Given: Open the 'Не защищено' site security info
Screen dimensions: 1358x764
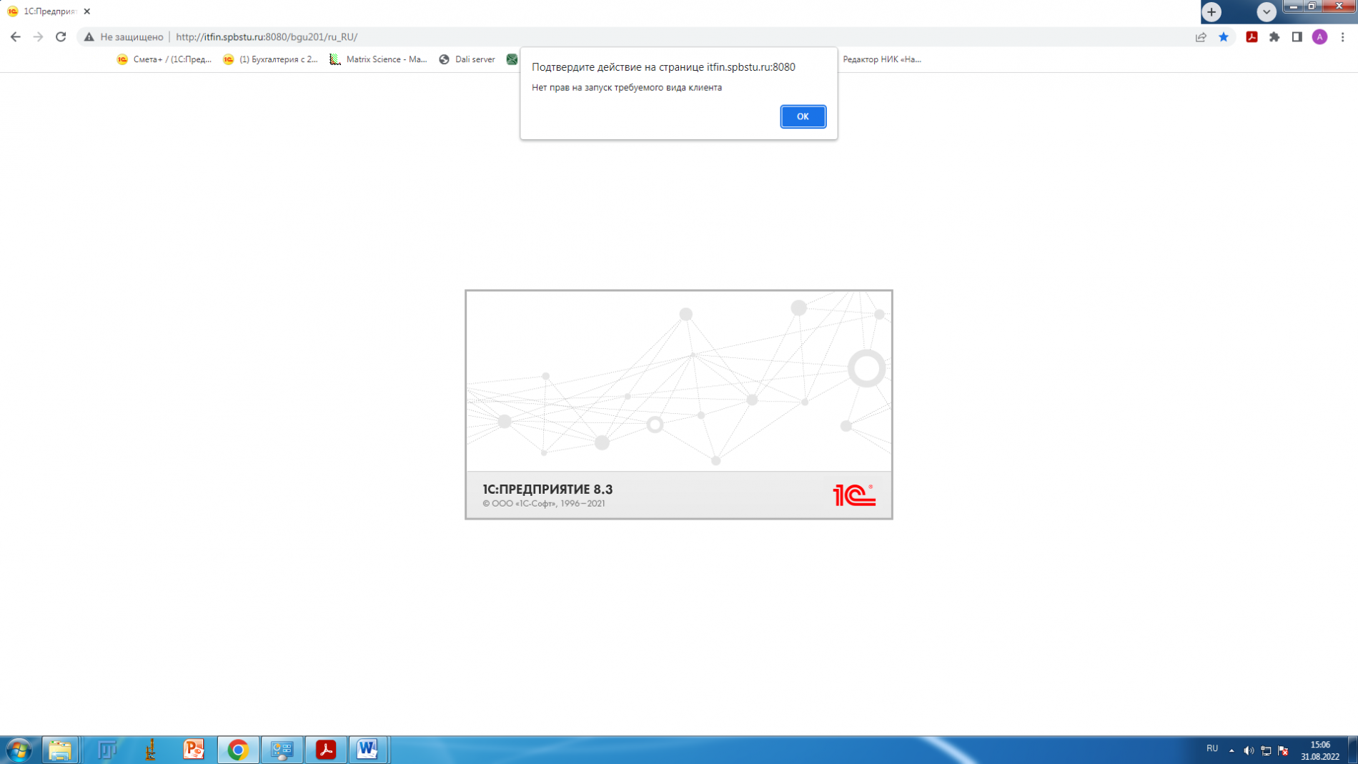Looking at the screenshot, I should (124, 37).
